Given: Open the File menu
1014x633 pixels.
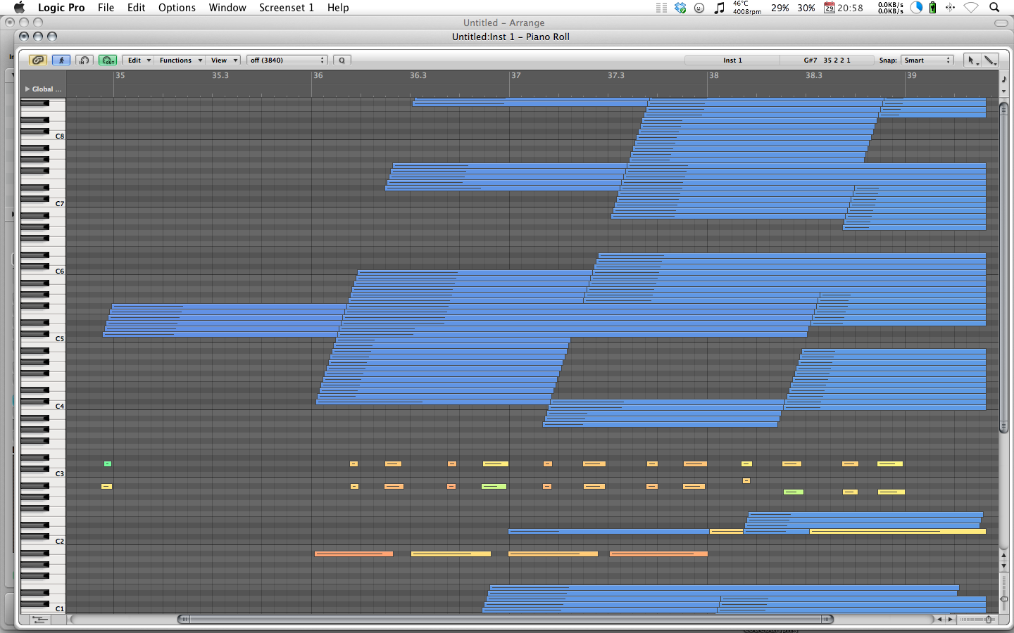Looking at the screenshot, I should pyautogui.click(x=106, y=8).
